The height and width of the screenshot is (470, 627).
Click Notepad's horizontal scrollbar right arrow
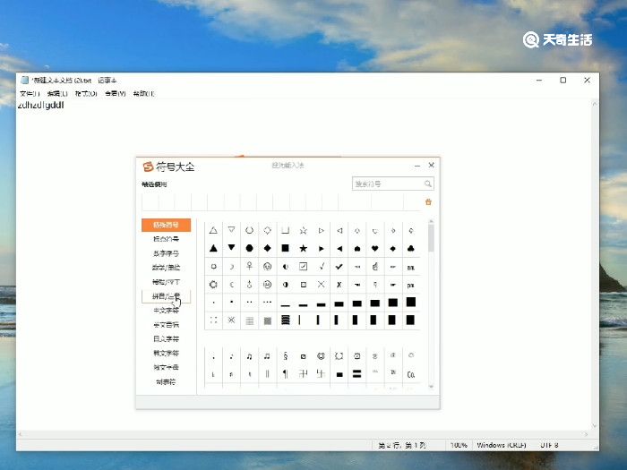pyautogui.click(x=586, y=434)
